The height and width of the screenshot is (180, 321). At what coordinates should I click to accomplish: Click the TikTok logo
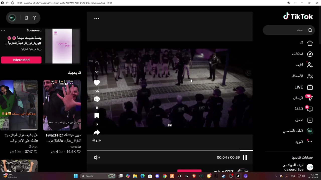(x=298, y=16)
